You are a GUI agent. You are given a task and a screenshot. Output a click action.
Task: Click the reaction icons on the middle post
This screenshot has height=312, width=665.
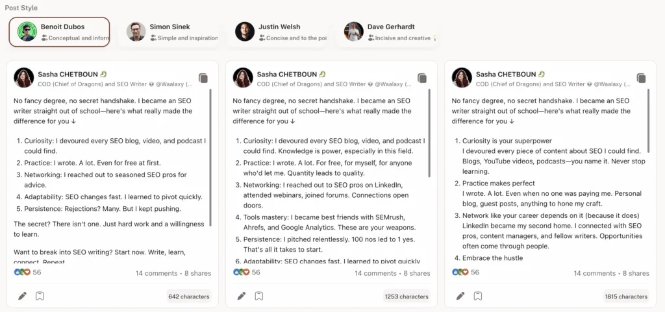(x=240, y=272)
